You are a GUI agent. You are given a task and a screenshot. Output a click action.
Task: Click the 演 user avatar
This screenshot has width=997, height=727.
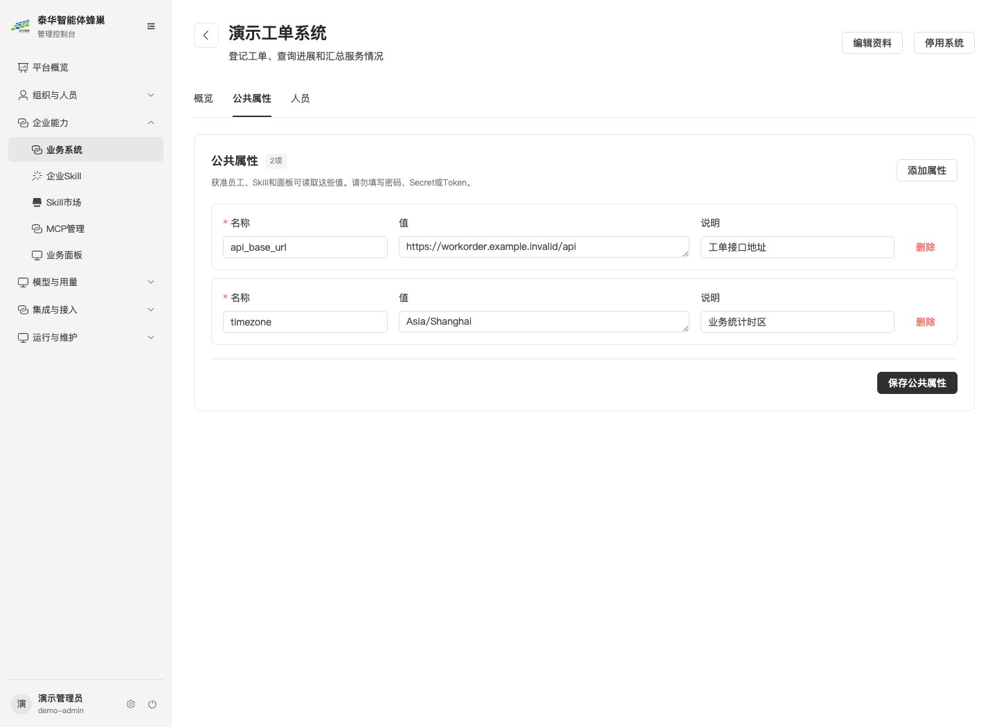21,704
